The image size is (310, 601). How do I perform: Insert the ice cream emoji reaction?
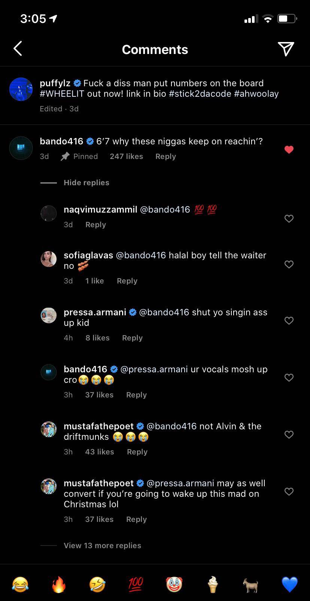[x=213, y=585]
